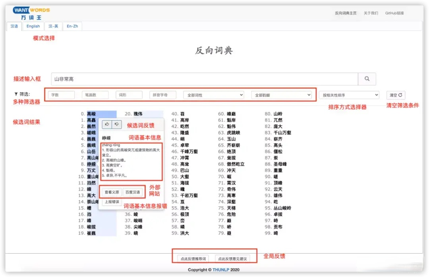Open the 关于我们 page
This screenshot has width=429, height=277.
click(371, 13)
